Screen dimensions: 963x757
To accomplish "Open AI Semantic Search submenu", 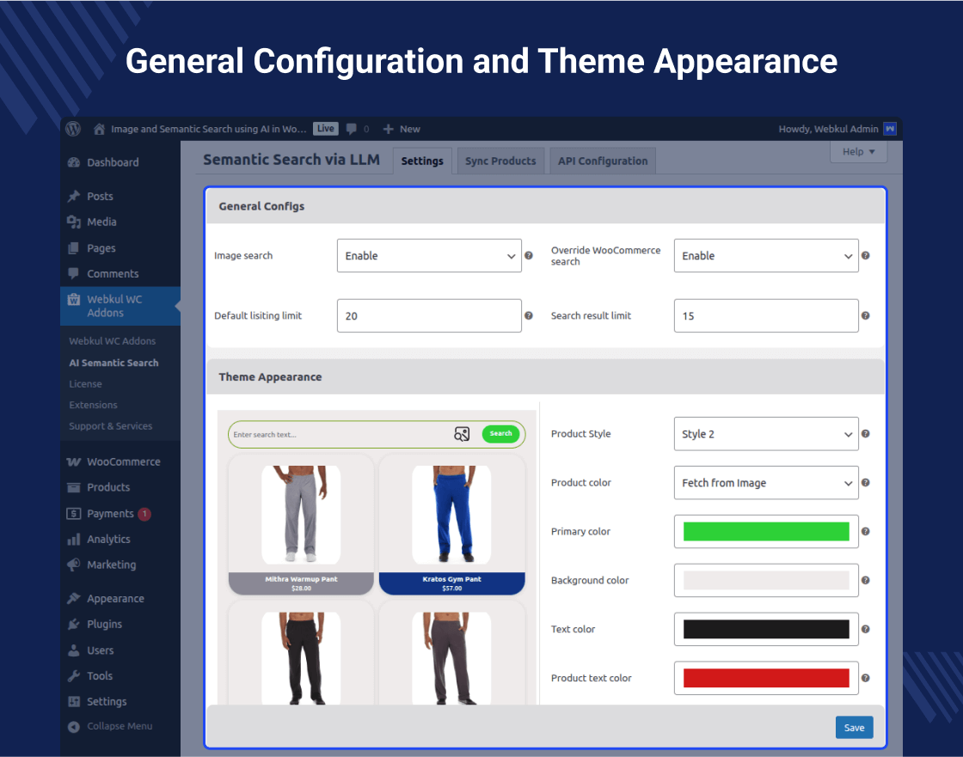I will pos(113,363).
